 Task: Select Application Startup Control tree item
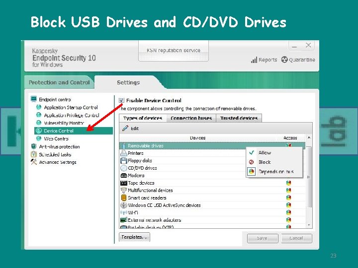point(71,107)
